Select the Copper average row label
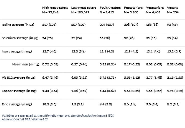Viewport: 185px width, 128px height. [18, 91]
